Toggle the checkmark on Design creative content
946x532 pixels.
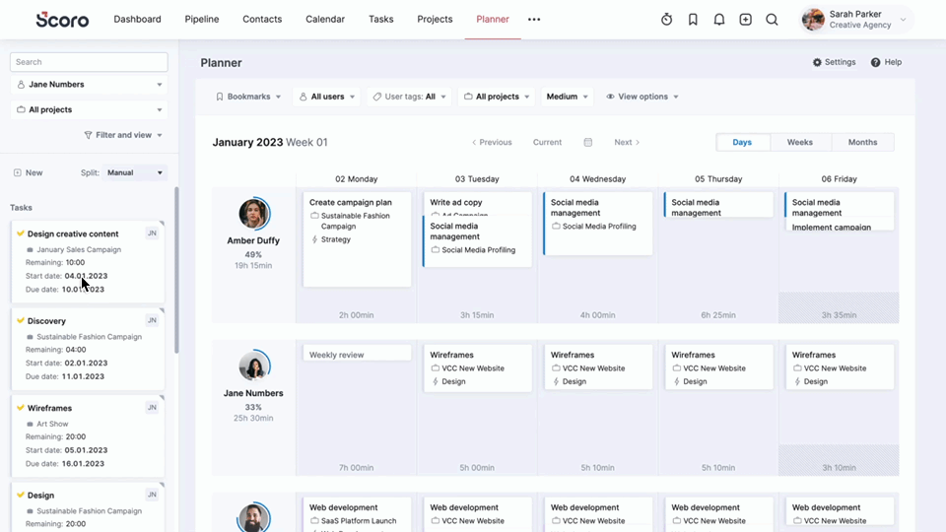click(21, 233)
